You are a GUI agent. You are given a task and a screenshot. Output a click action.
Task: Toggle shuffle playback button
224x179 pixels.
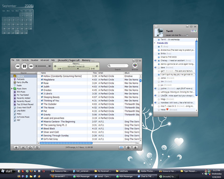tap(23, 147)
